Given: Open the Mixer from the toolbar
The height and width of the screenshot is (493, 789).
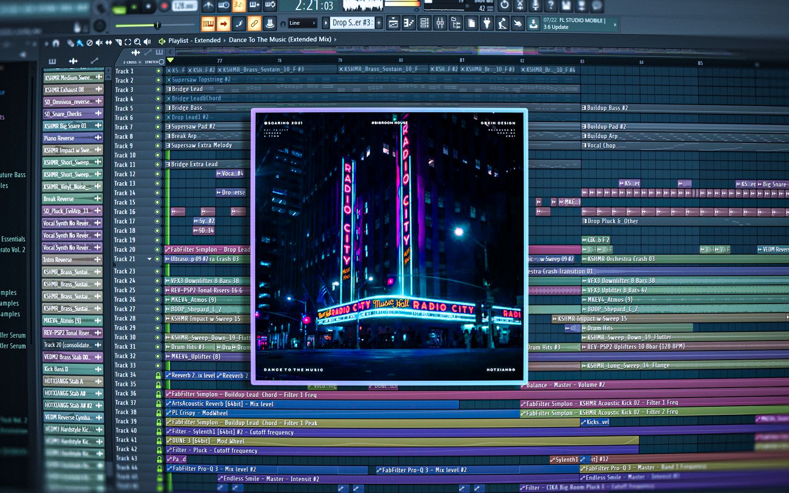Looking at the screenshot, I should (440, 23).
